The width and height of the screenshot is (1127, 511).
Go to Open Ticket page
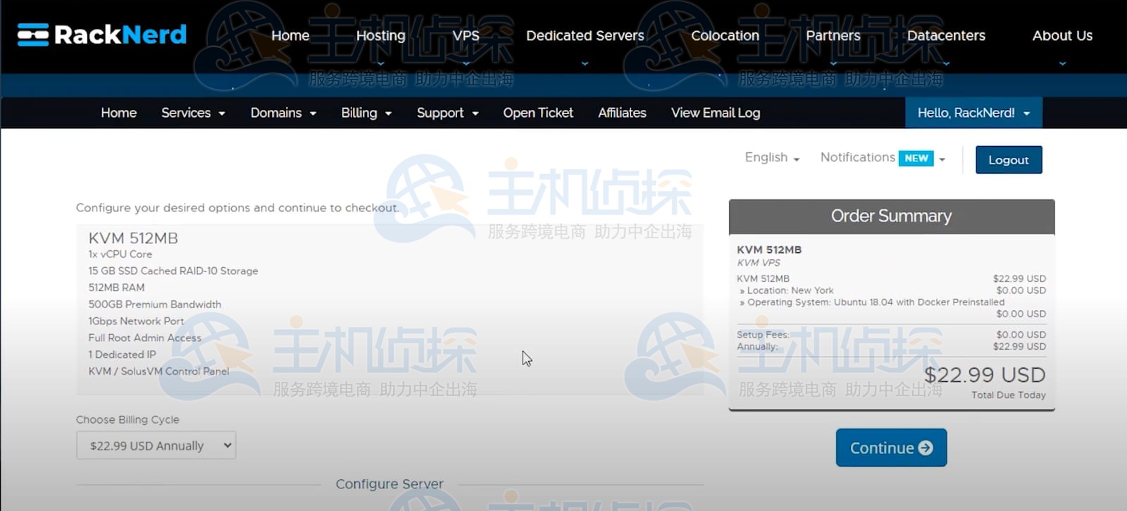(x=537, y=113)
